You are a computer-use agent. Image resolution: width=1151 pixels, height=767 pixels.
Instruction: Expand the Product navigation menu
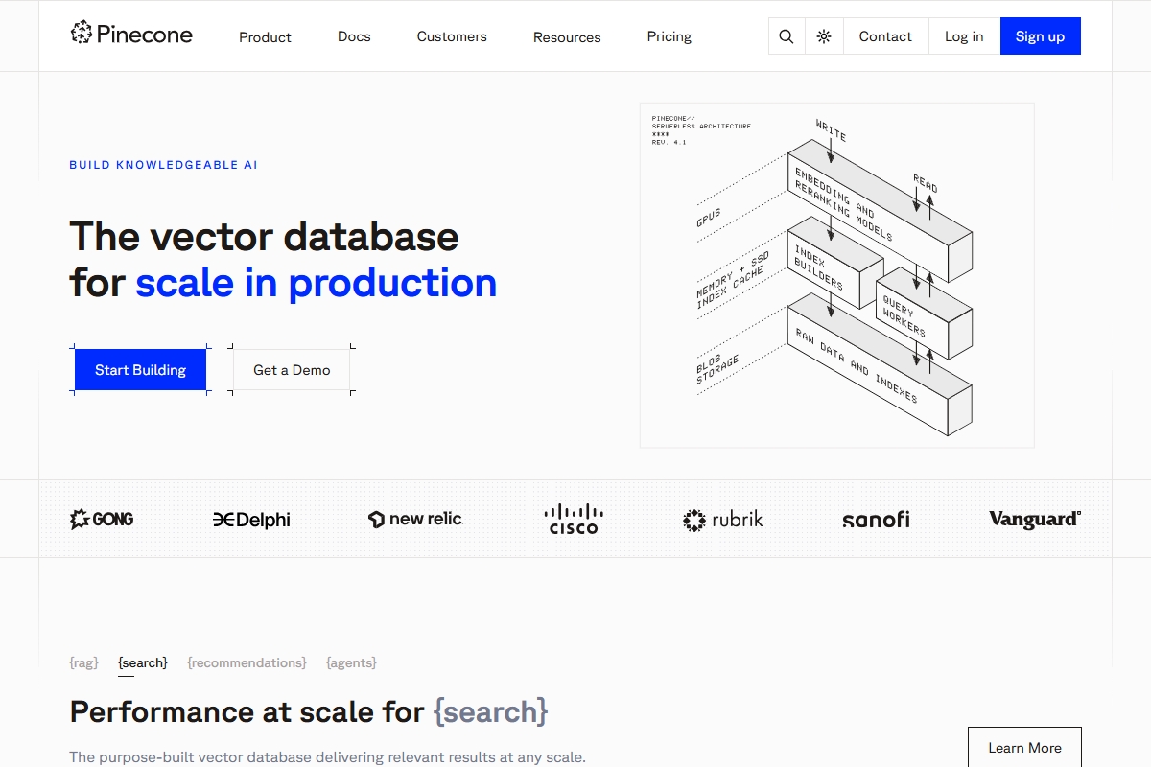[265, 37]
